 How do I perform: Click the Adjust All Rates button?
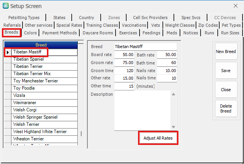coord(158,138)
